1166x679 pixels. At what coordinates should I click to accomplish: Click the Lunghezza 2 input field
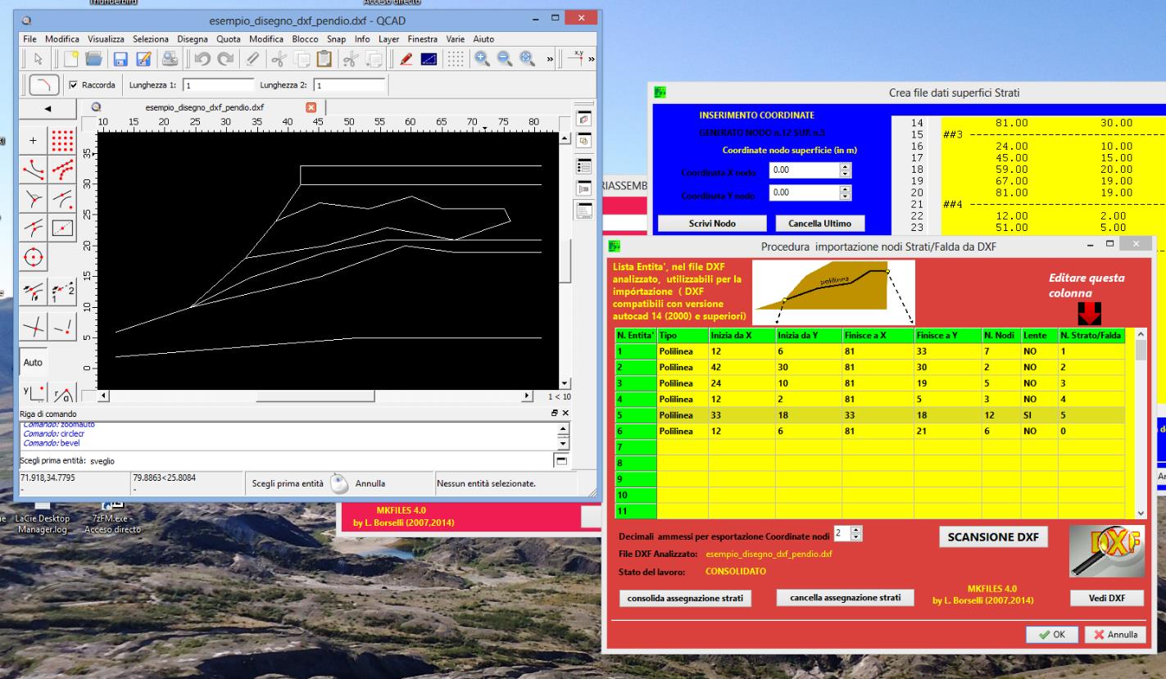point(348,84)
